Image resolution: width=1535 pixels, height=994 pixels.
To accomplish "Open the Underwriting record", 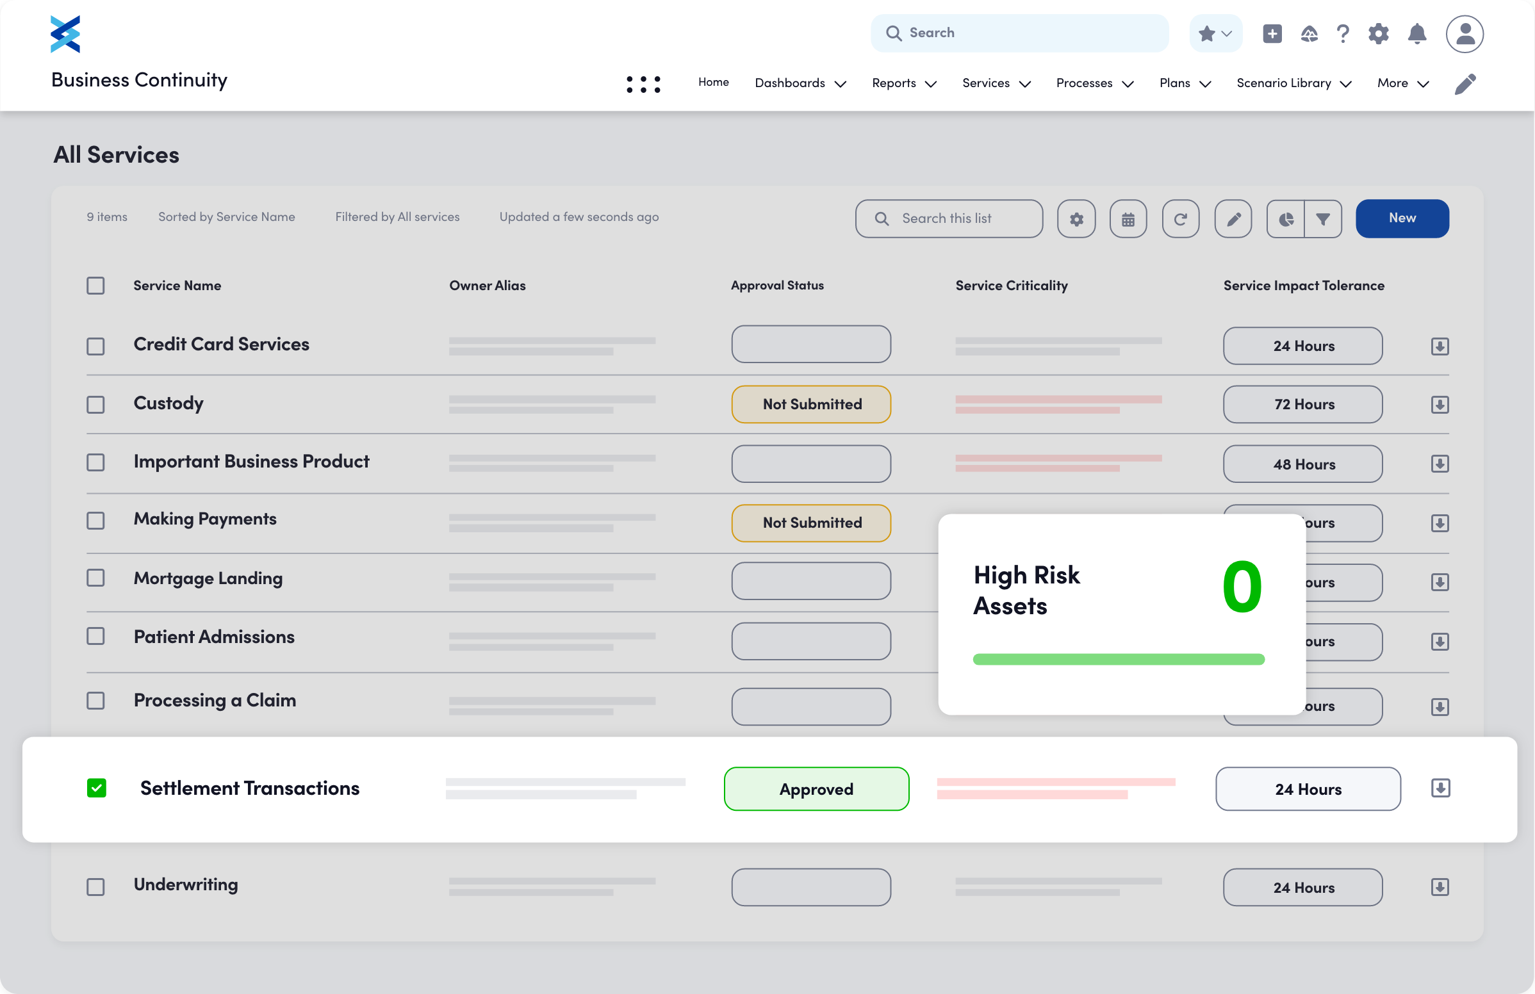I will click(x=186, y=885).
